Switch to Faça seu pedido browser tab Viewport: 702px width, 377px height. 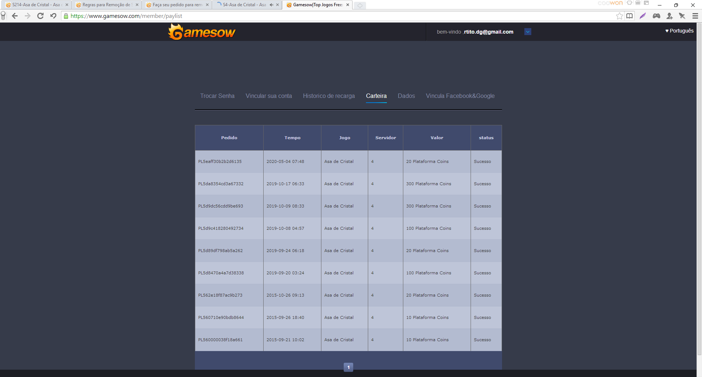click(176, 5)
